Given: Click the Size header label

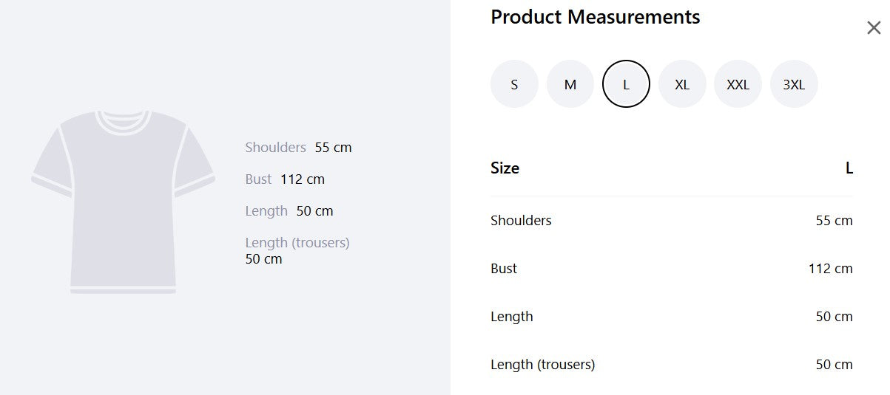Looking at the screenshot, I should click(505, 168).
